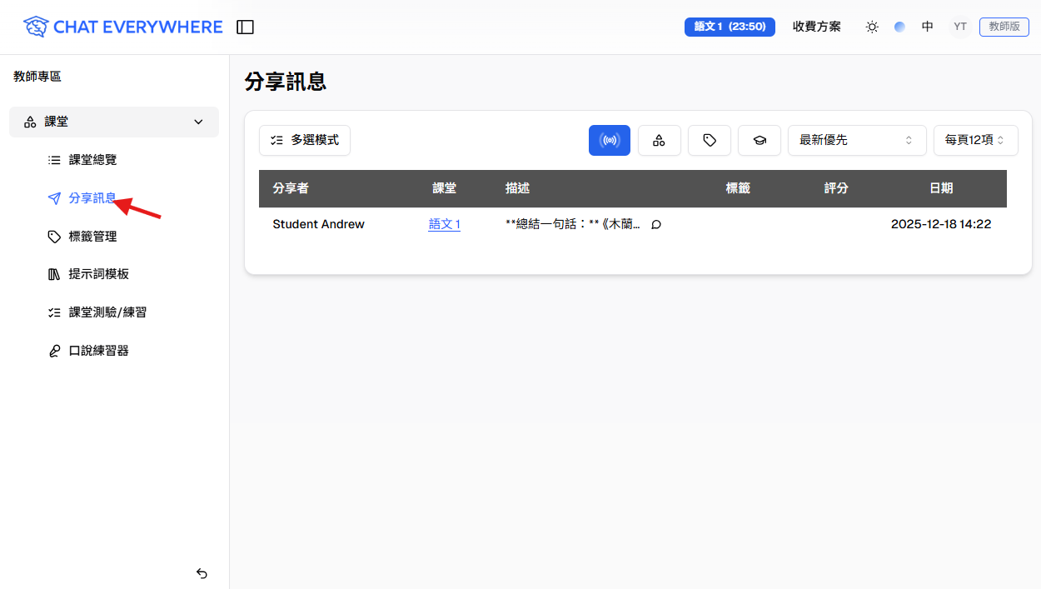Click the 總結一句話 description text
This screenshot has height=589, width=1041.
(573, 224)
